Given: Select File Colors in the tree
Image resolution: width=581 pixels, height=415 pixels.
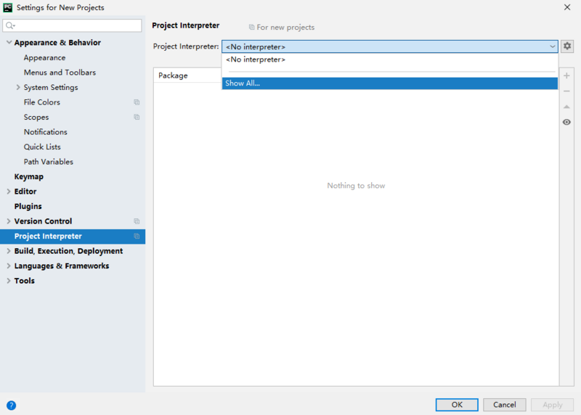Looking at the screenshot, I should click(42, 102).
